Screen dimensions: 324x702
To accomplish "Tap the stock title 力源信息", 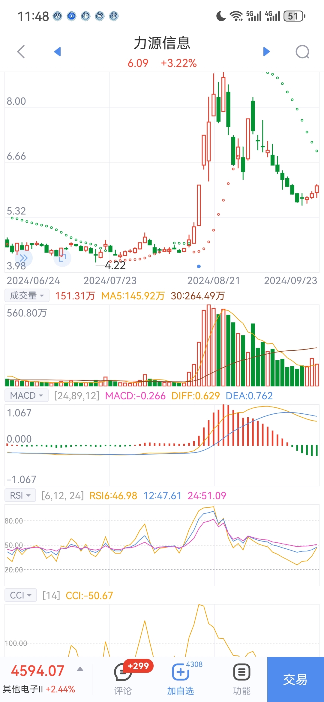I will pos(162,43).
